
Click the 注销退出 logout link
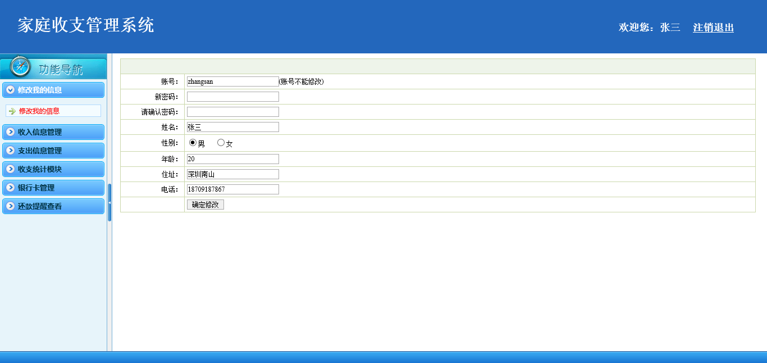click(x=713, y=28)
